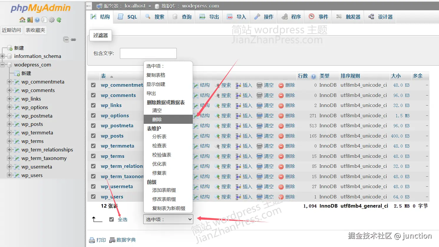Uncheck the wp_users row checkbox
The image size is (439, 247).
click(93, 197)
